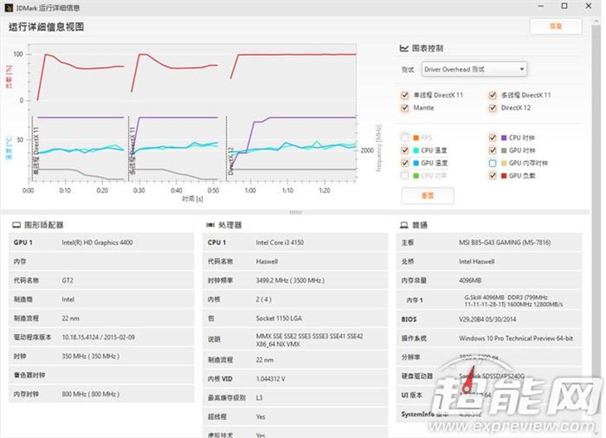Click the 4096MB memory total value
The width and height of the screenshot is (606, 438).
pyautogui.click(x=470, y=281)
